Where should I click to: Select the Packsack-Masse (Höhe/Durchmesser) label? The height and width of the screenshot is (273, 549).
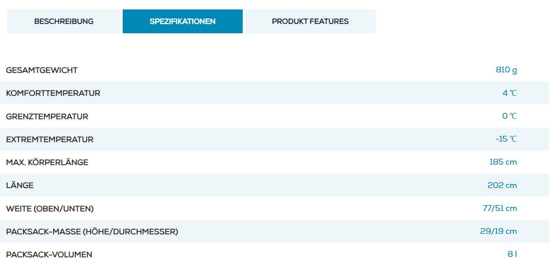(92, 232)
